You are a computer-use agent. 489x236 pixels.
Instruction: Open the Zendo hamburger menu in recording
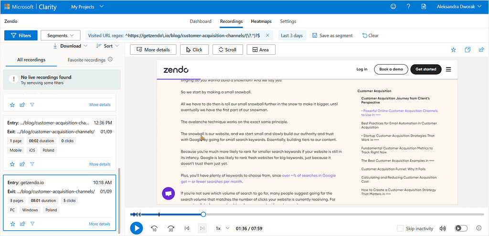(x=448, y=69)
